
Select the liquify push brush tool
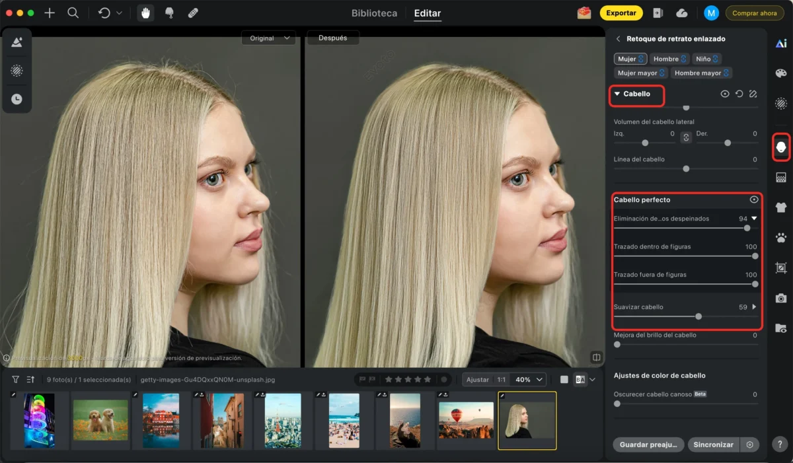(169, 13)
